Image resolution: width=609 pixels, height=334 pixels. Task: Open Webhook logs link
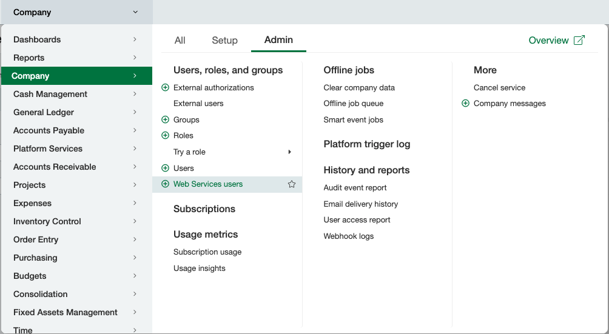click(349, 236)
